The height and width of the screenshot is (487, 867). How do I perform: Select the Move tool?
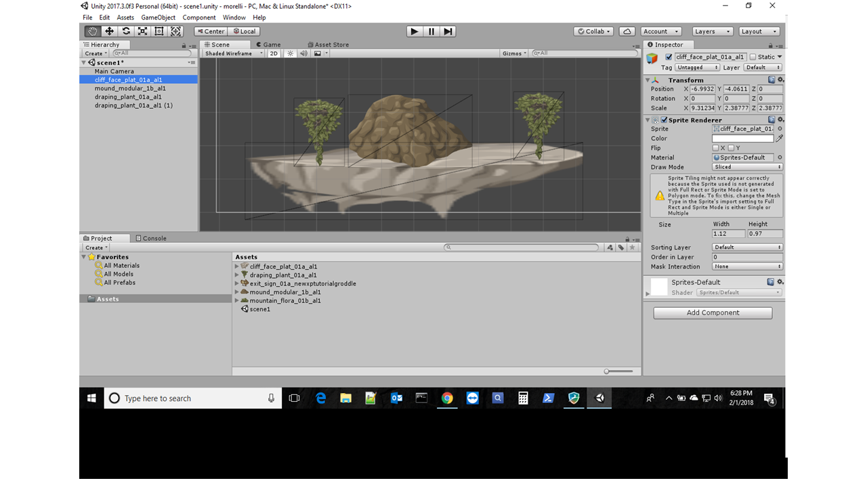pos(109,31)
